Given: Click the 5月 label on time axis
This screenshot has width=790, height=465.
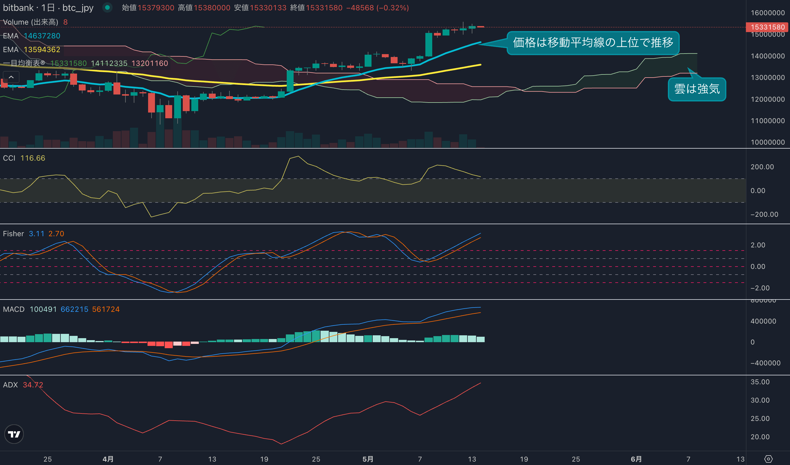Looking at the screenshot, I should [368, 459].
